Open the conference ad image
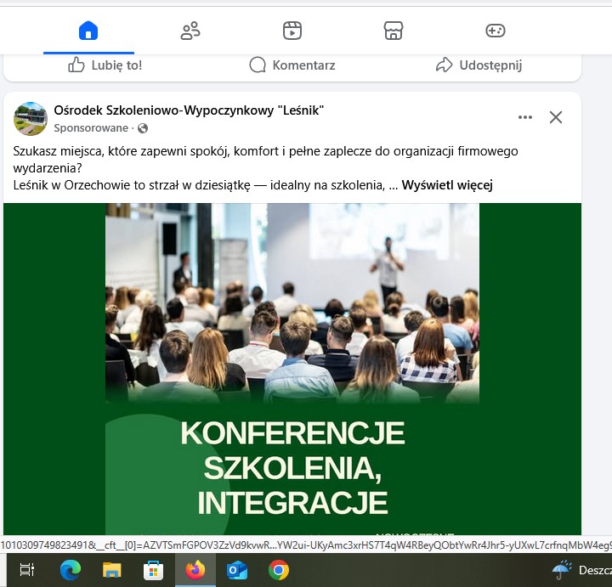This screenshot has height=587, width=612. (292, 365)
